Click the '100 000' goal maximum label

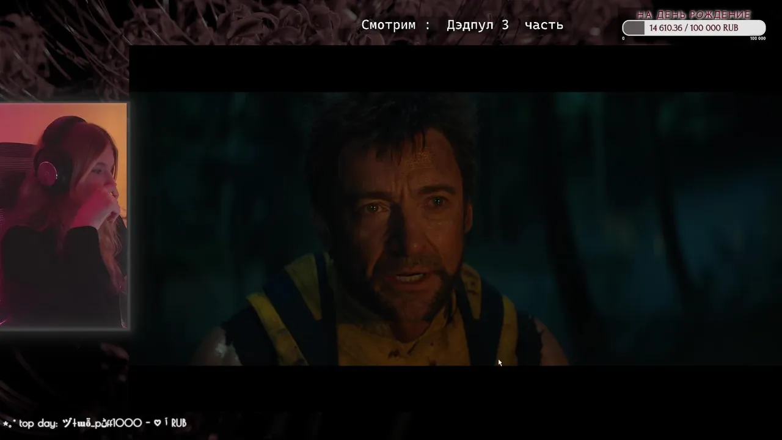point(758,38)
